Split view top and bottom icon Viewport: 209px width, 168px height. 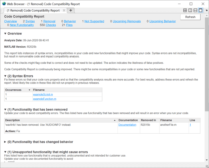click(196, 10)
